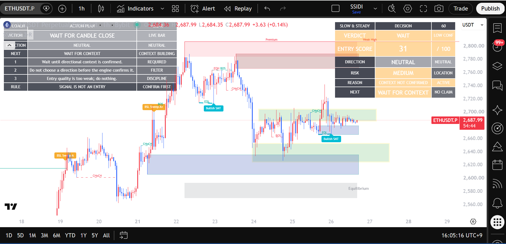Select the All date range
This screenshot has width=506, height=244.
click(106, 235)
